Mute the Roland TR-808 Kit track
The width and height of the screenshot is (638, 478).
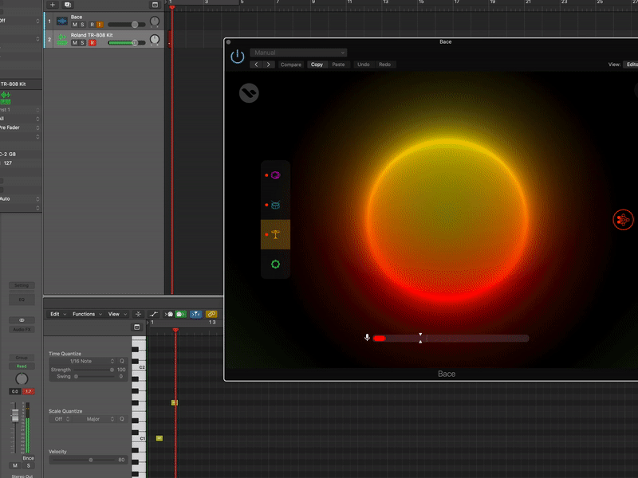[x=74, y=43]
